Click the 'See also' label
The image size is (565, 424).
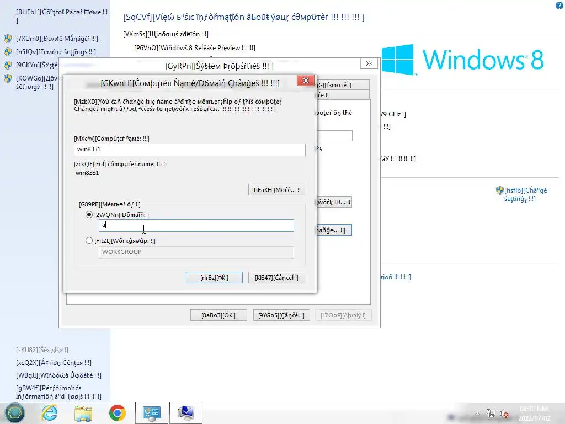[42, 349]
